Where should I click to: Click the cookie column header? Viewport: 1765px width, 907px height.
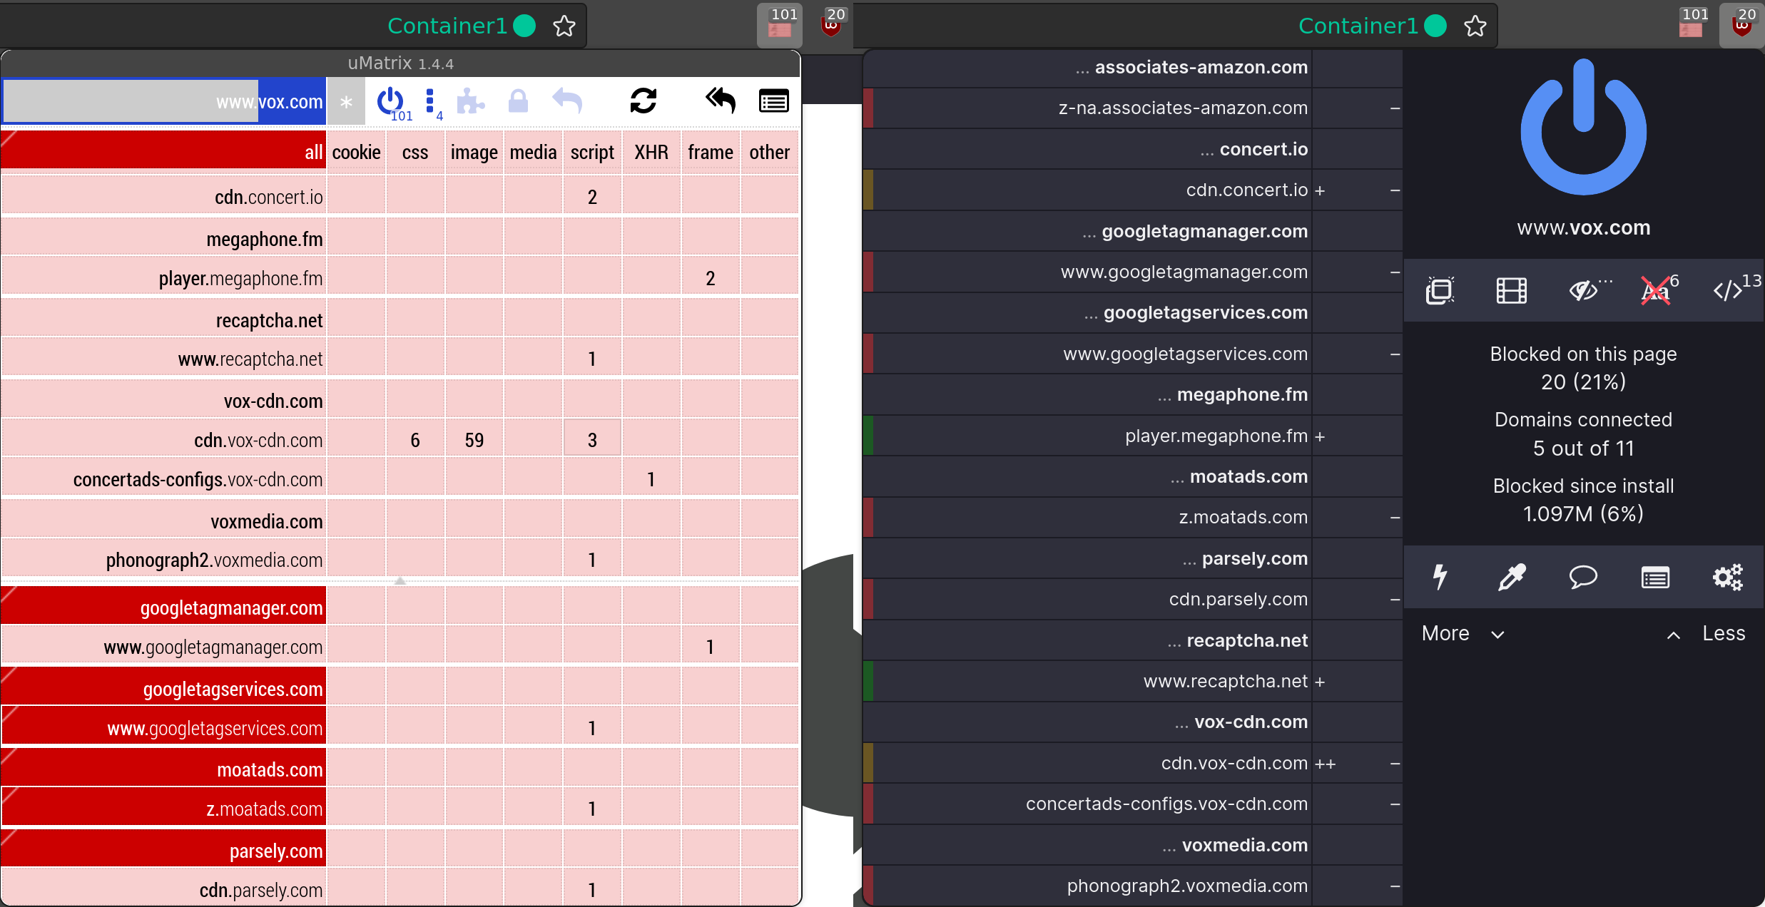[x=356, y=151]
